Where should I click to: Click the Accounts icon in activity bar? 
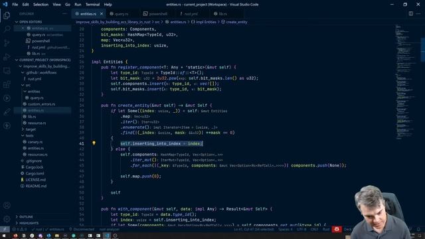(x=7, y=205)
